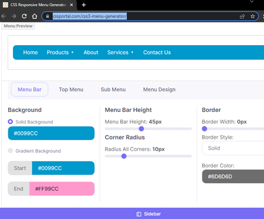This screenshot has width=264, height=219.
Task: Open the browser home page icon
Action: click(35, 16)
